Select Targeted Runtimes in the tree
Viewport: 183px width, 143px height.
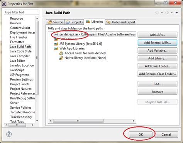(22, 112)
